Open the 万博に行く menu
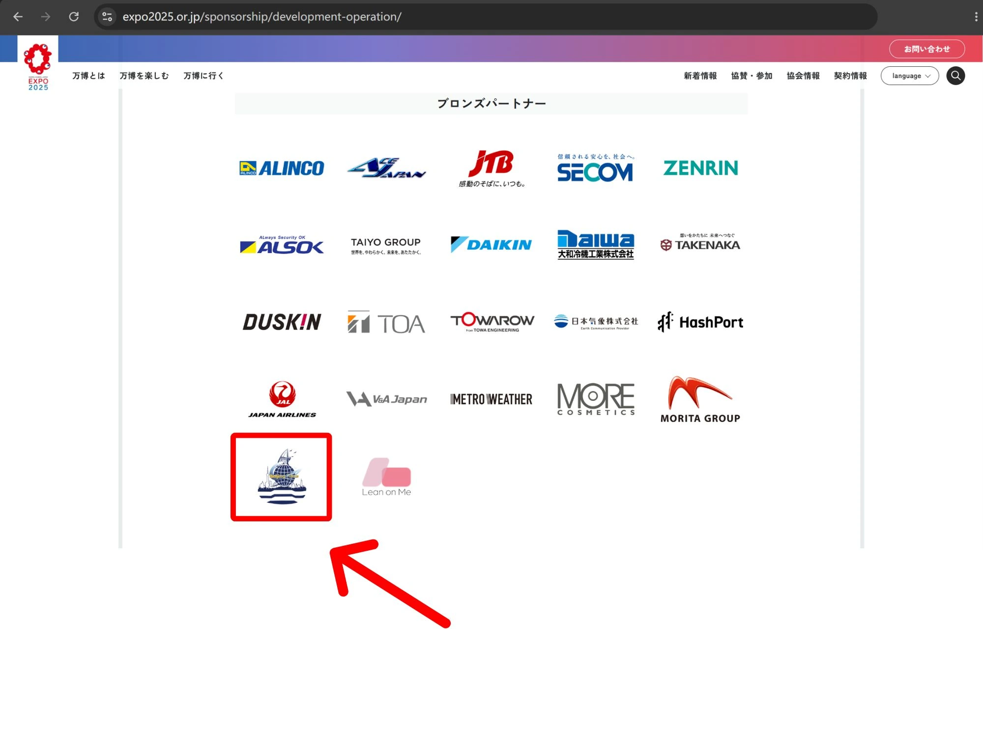This screenshot has width=983, height=737. click(x=203, y=76)
